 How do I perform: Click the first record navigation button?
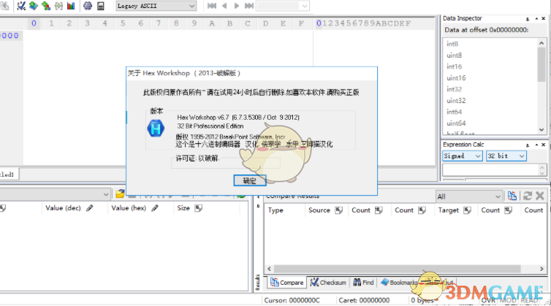pos(212,6)
